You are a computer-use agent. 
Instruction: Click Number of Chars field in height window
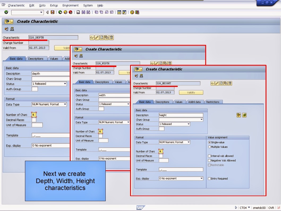coord(161,151)
